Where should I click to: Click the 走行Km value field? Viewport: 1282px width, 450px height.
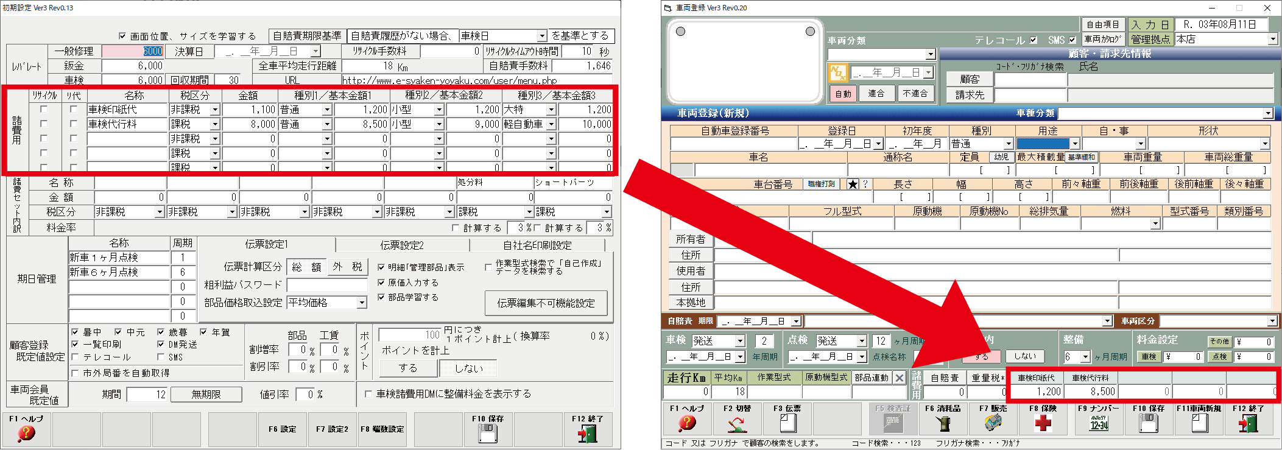tap(687, 392)
